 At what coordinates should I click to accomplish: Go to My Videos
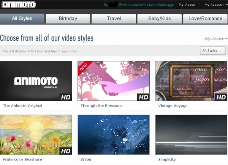tap(187, 5)
